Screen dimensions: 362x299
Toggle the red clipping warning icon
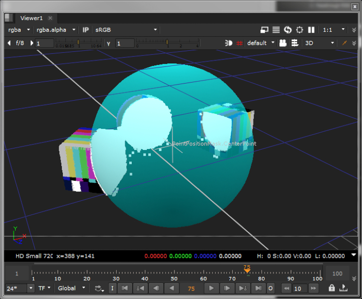coord(240,43)
